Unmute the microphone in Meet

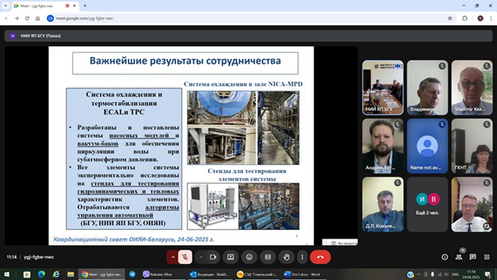[185, 257]
